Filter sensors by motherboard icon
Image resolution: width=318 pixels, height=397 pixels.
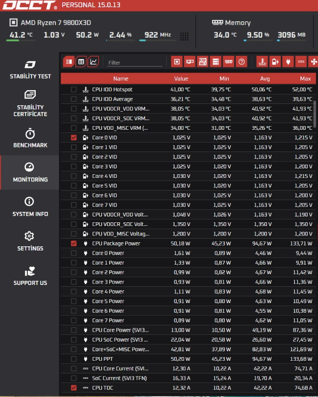tap(202, 62)
